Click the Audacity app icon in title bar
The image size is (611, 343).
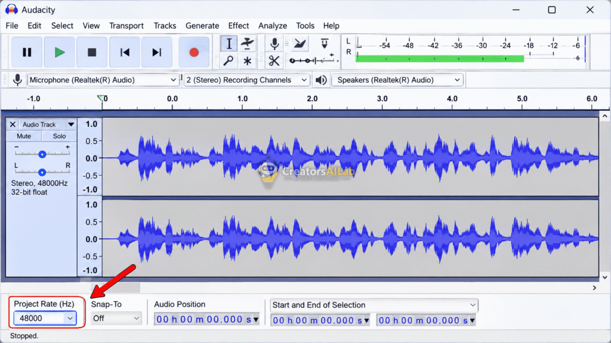coord(12,10)
